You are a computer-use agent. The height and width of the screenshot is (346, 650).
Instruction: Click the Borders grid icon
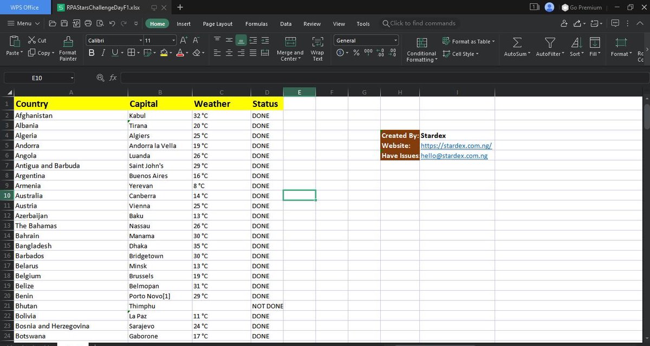tap(131, 53)
